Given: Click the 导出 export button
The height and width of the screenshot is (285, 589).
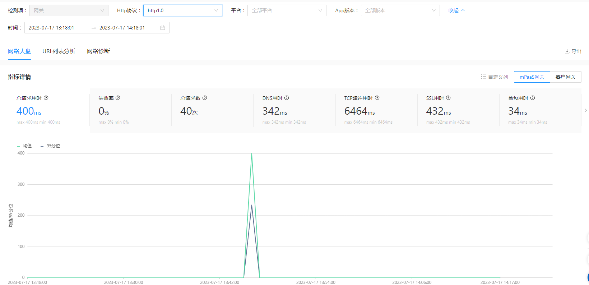Looking at the screenshot, I should (x=573, y=51).
